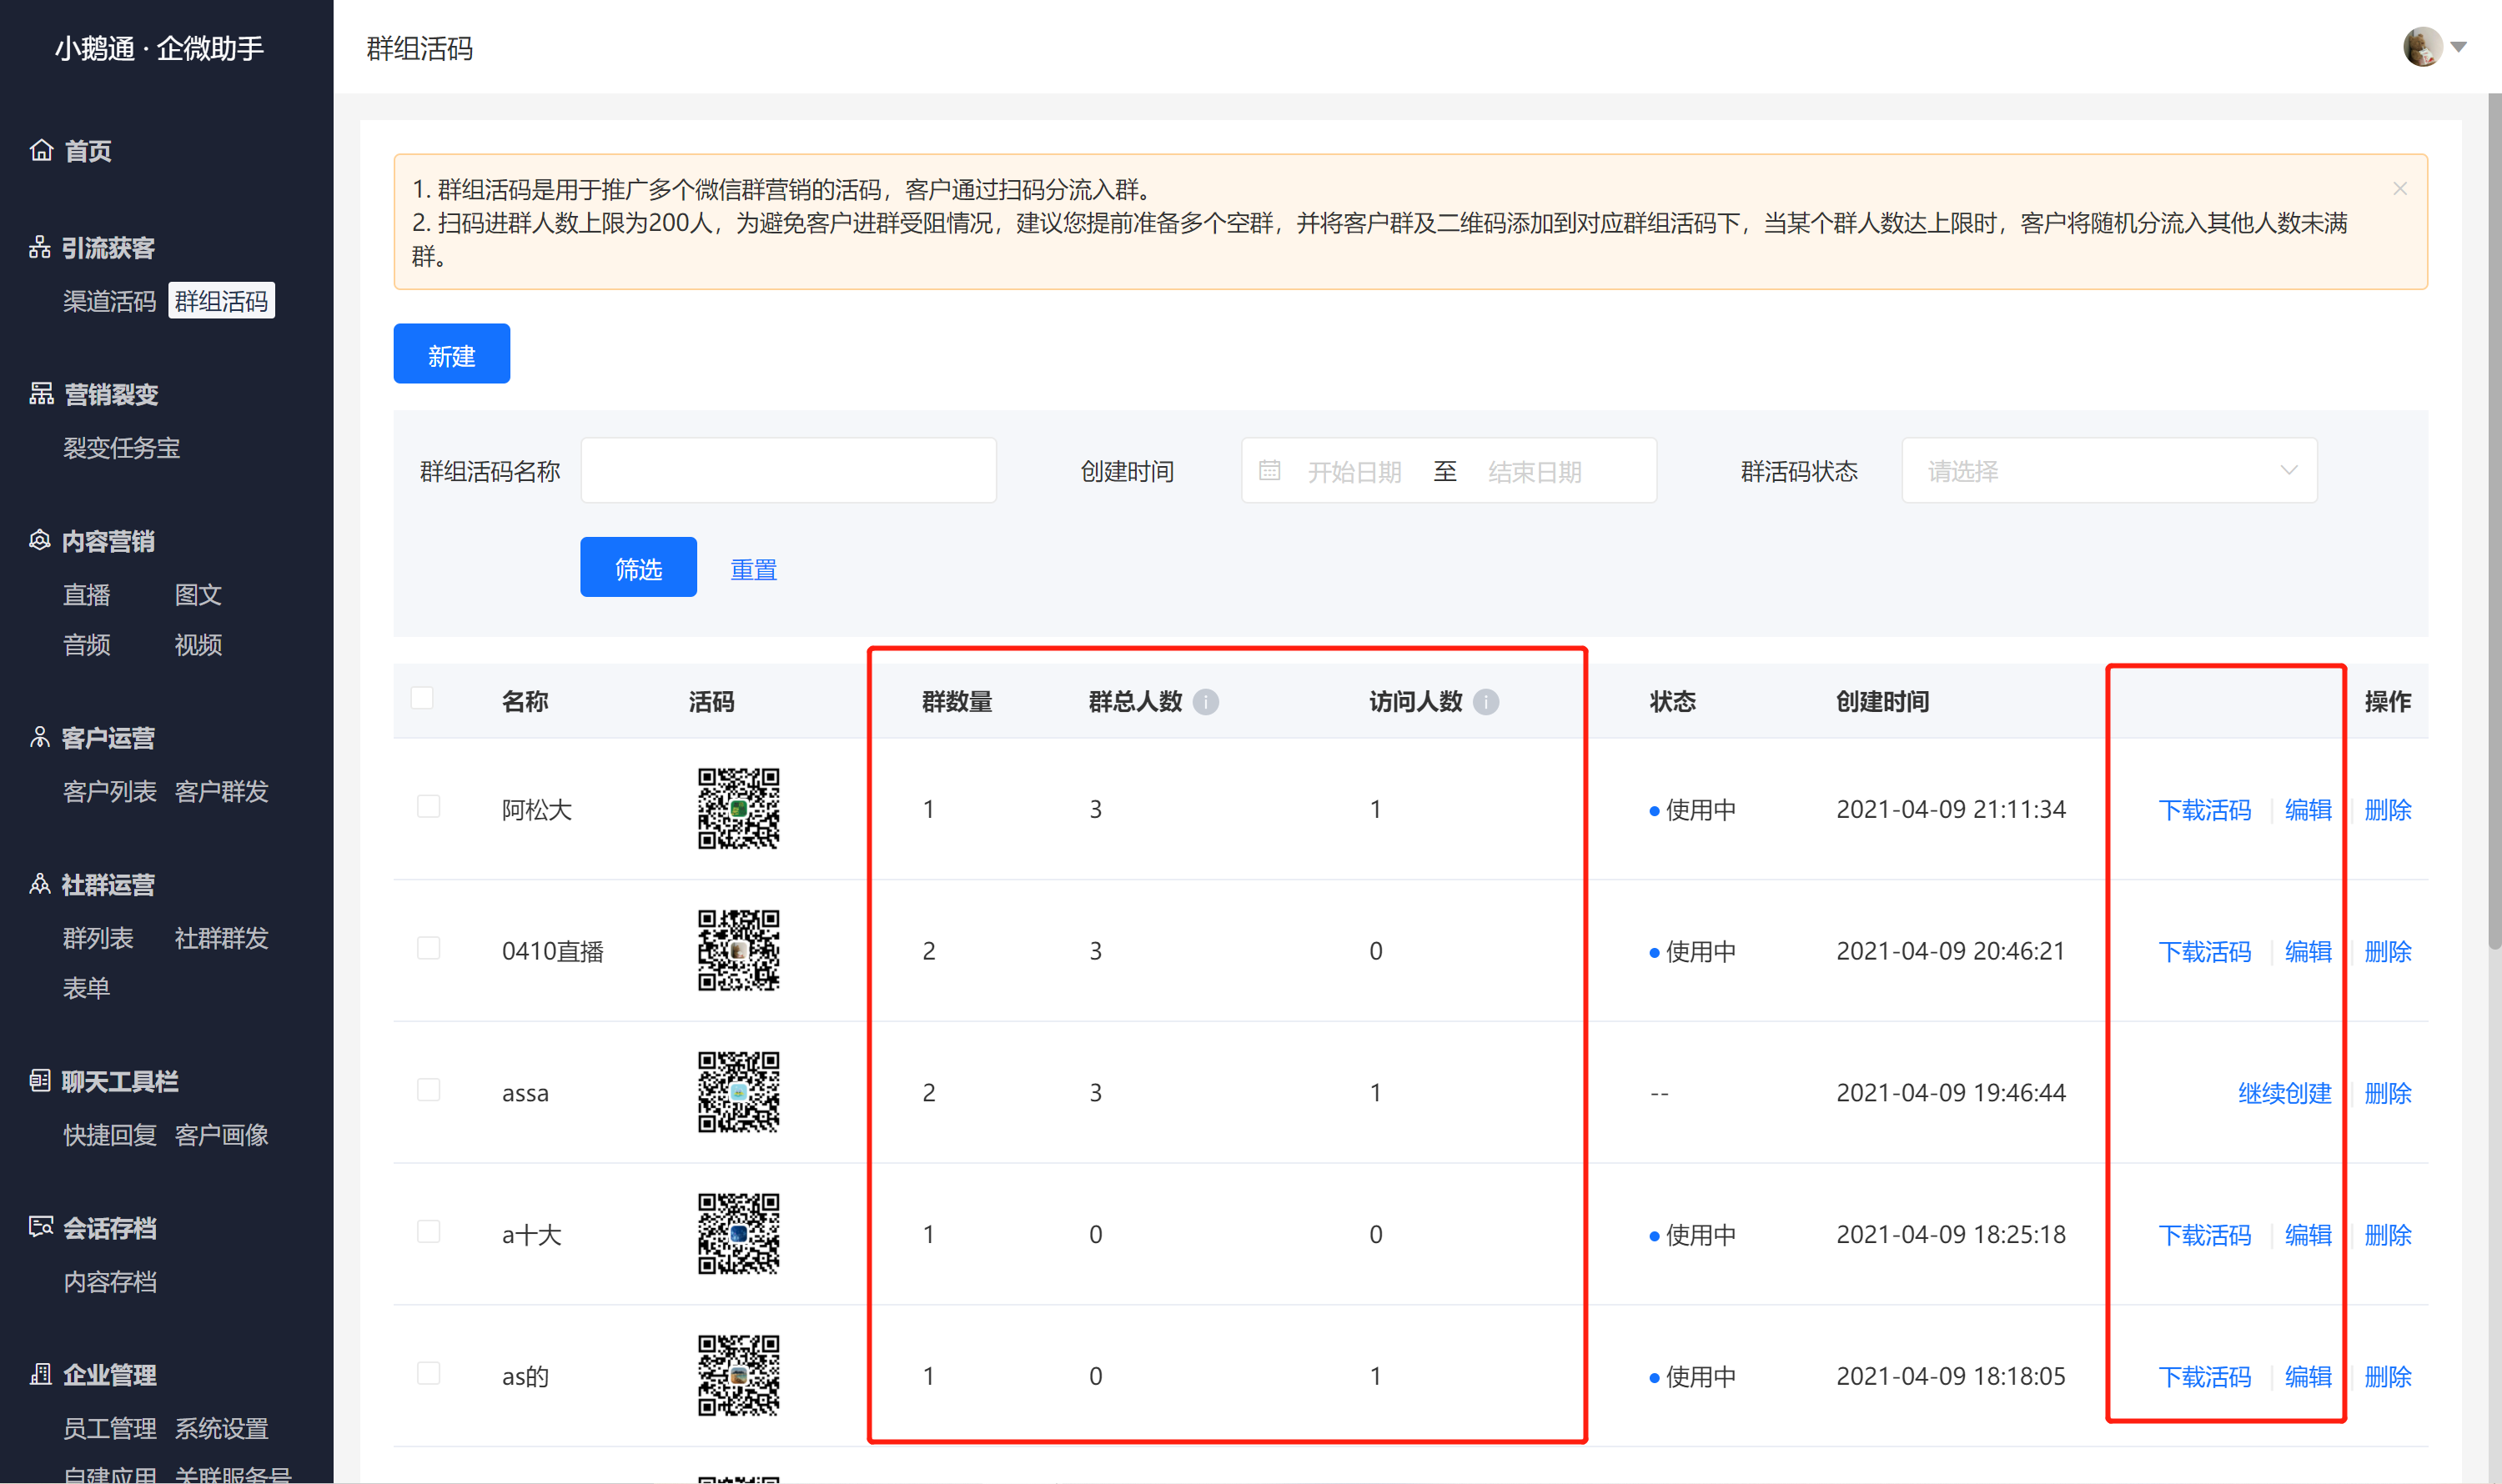Check the checkbox for the 0410直播 row

coord(428,948)
